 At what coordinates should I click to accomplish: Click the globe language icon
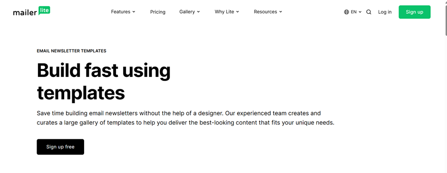pyautogui.click(x=346, y=12)
